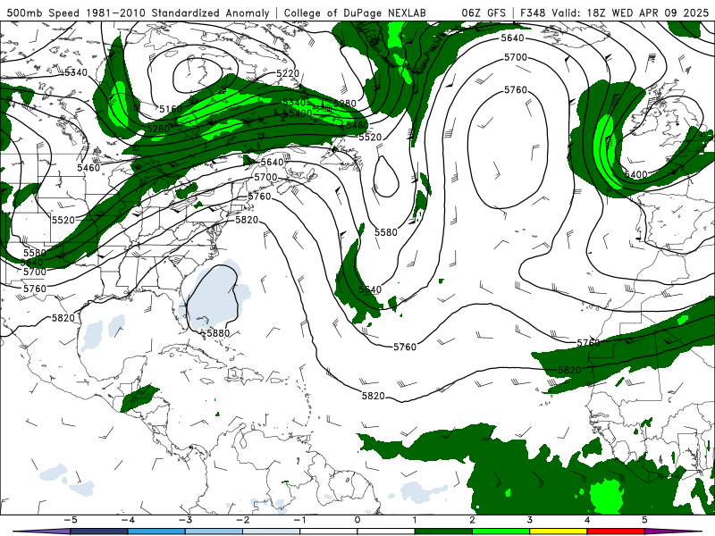Viewport: 715px width, 536px height.
Task: Select the dark green colorbar segment
Action: (443, 532)
